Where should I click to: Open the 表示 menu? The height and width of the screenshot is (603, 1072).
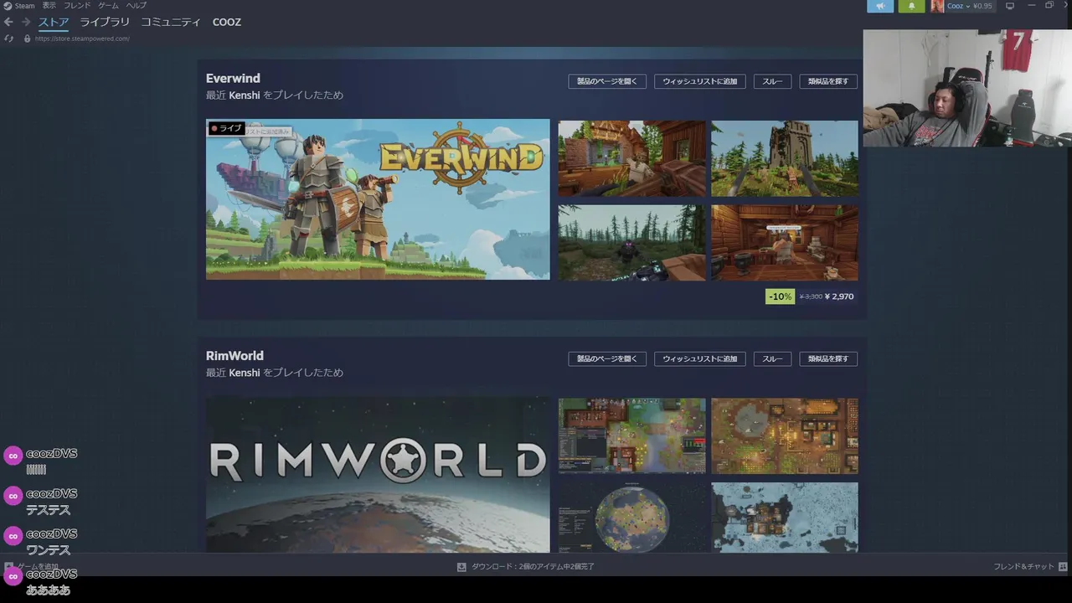coord(49,6)
